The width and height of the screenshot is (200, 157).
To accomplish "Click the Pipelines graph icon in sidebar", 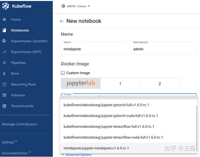I will pos(4,63).
